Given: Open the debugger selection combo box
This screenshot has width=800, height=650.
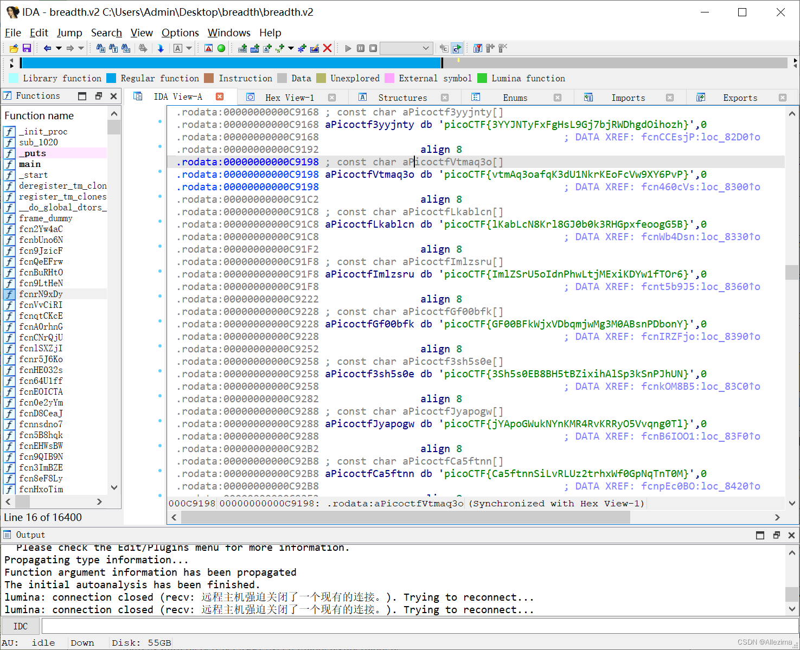Looking at the screenshot, I should coord(406,48).
